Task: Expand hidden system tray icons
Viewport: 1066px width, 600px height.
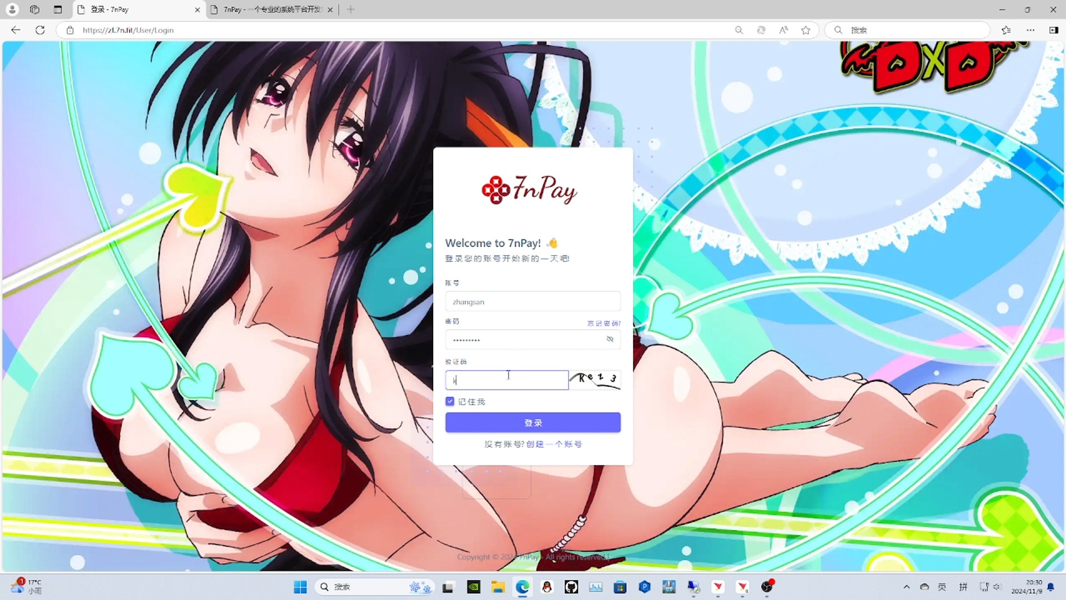Action: point(907,587)
